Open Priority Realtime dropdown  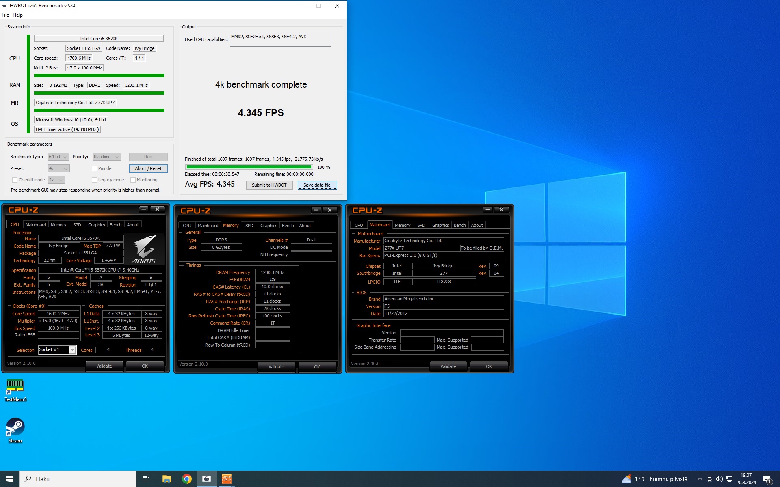click(106, 157)
